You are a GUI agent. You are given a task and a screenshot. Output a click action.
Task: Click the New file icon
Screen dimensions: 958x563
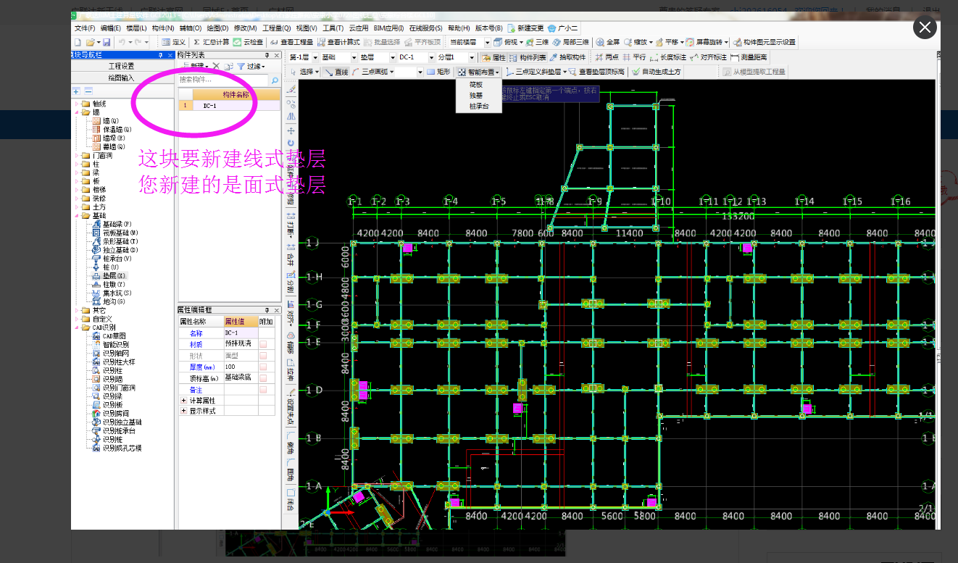tap(78, 42)
